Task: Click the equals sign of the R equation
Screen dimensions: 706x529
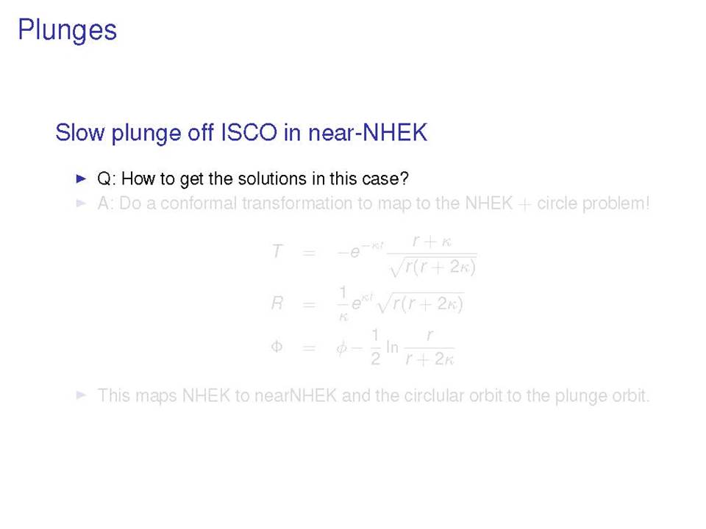Action: click(x=308, y=304)
